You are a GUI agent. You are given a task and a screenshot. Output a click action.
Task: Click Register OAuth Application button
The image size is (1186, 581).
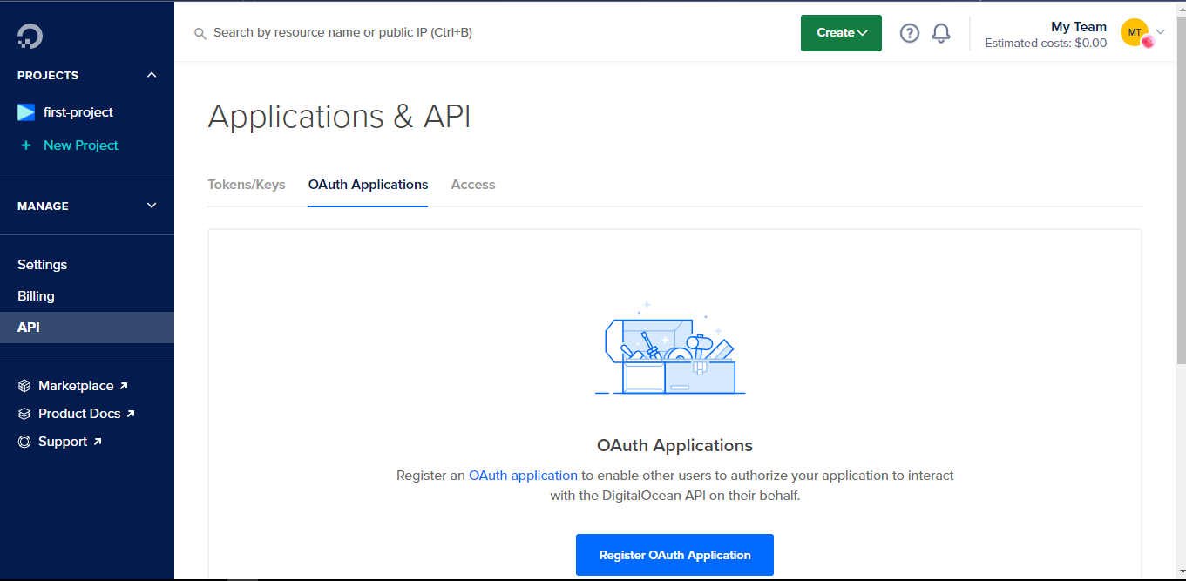coord(674,555)
